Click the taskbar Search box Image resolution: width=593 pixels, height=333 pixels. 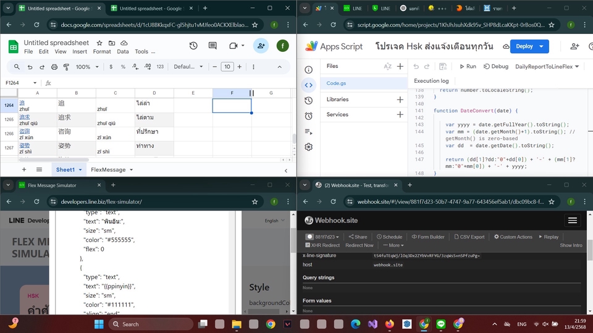[151, 324]
